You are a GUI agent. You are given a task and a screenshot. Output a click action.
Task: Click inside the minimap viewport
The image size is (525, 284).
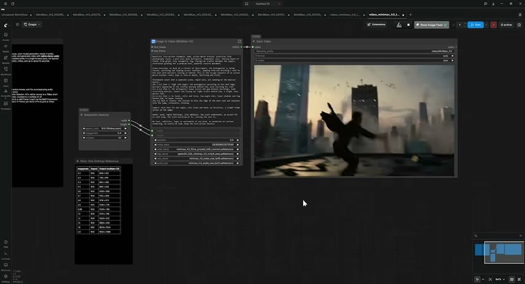coord(504,252)
